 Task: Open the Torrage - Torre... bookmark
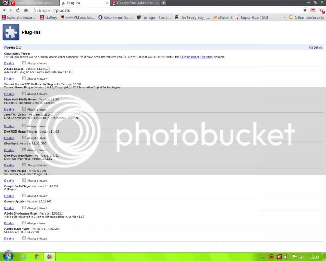154,18
